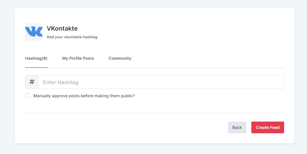Click the divider line above the Back button

[154, 113]
